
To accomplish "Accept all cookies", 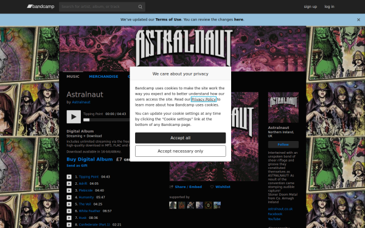I will point(181,138).
